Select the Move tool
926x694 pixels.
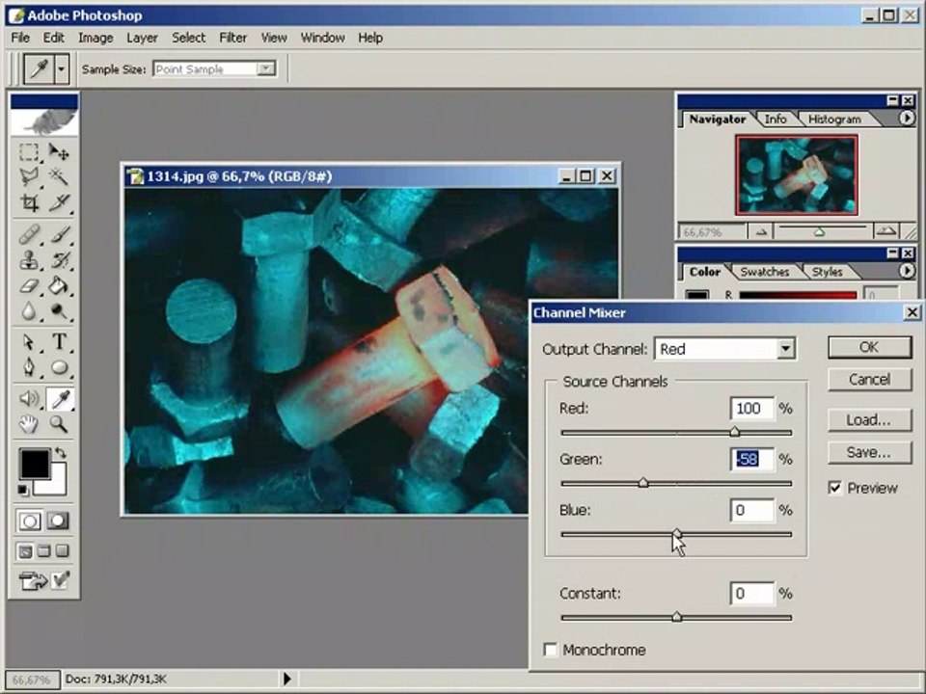(59, 151)
